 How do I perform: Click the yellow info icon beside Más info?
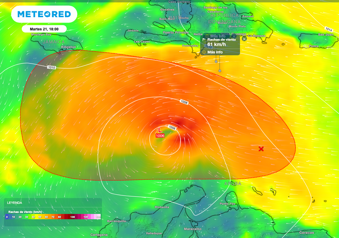(x=204, y=52)
